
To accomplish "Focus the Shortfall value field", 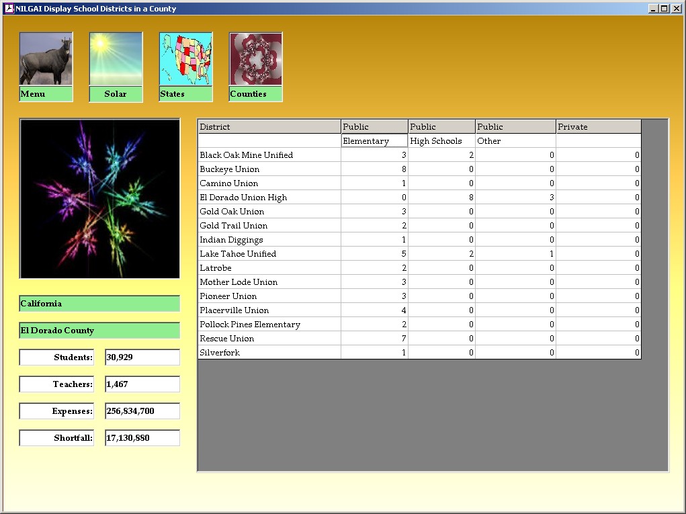I will click(x=142, y=438).
